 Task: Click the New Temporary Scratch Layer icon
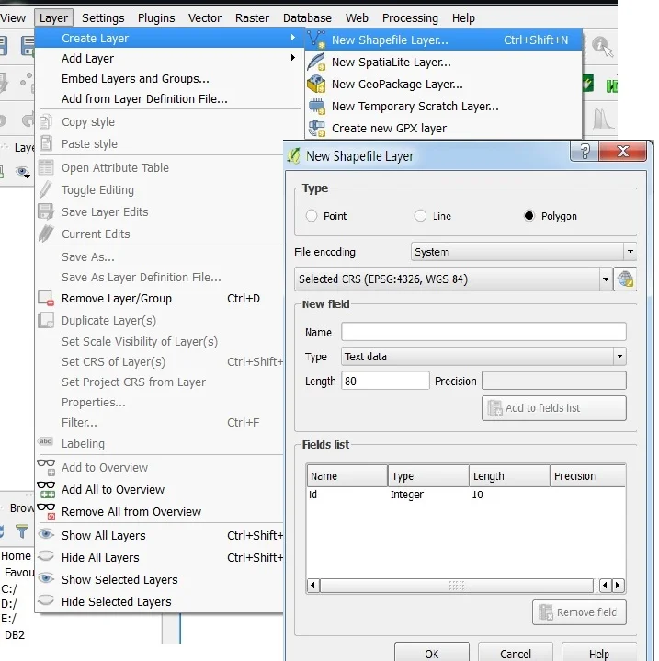pos(317,106)
